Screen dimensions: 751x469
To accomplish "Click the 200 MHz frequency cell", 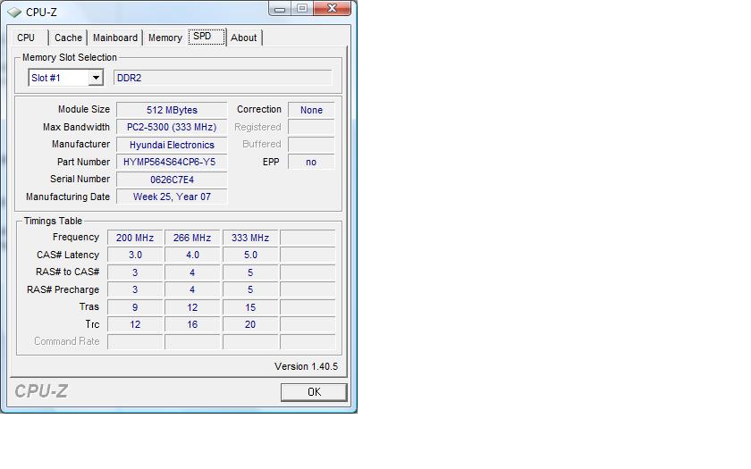I will tap(135, 238).
